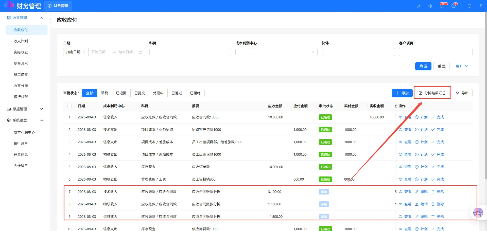The height and width of the screenshot is (231, 487).
Task: Click the 伙伴 filter input
Action: click(x=358, y=52)
